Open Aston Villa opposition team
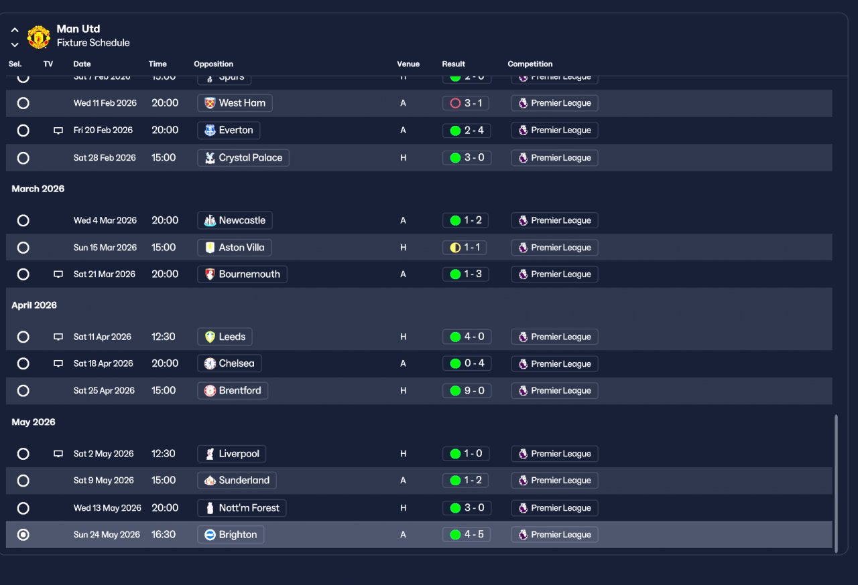This screenshot has width=858, height=585. tap(235, 248)
